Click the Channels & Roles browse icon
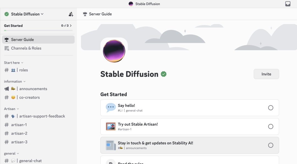297x164 pixels. pyautogui.click(x=7, y=48)
